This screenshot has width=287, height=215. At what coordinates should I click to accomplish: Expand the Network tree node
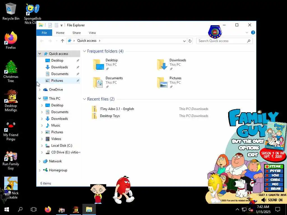pos(40,161)
